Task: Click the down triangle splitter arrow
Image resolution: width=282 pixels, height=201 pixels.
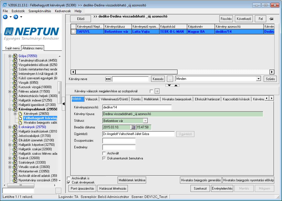Action: click(x=169, y=85)
